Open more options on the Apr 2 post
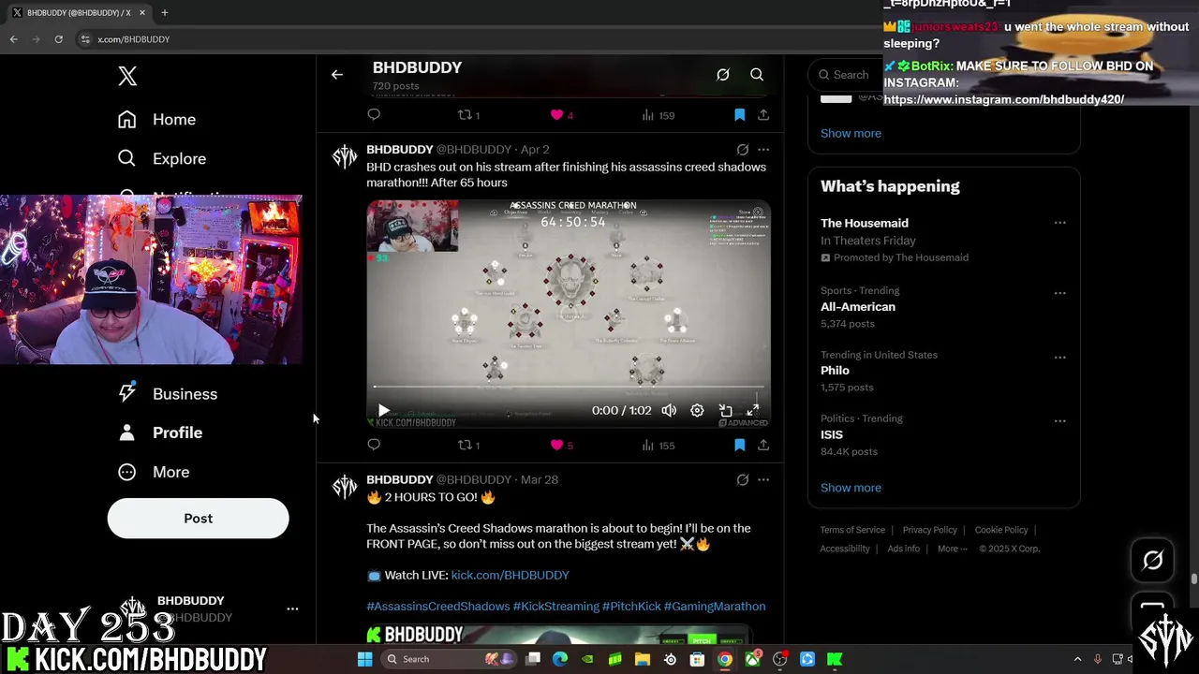Viewport: 1199px width, 674px height. [x=763, y=149]
